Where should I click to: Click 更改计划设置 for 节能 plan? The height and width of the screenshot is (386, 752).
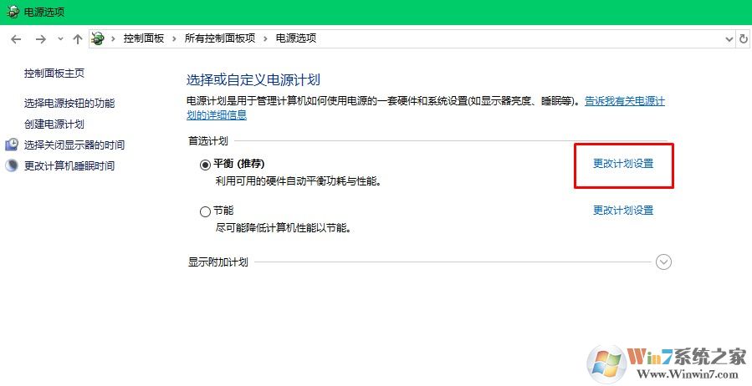(x=623, y=211)
